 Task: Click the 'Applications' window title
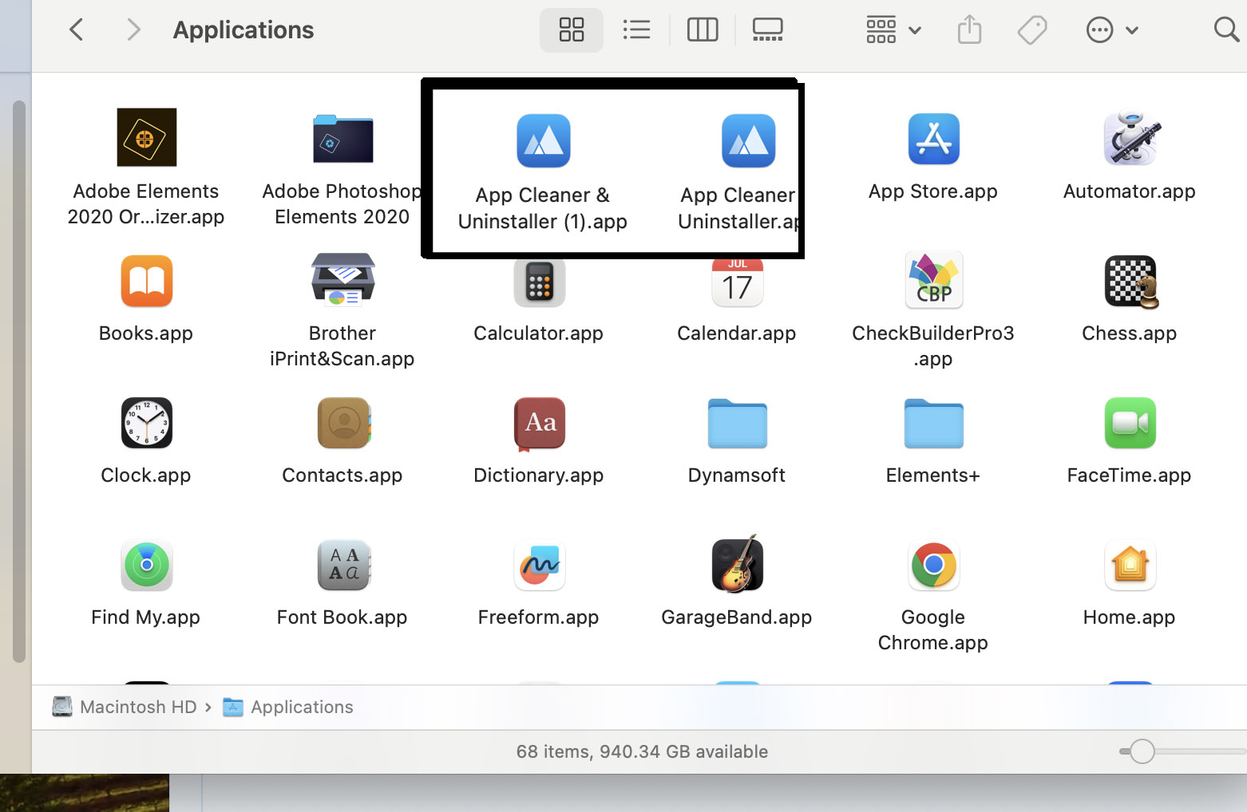[243, 30]
